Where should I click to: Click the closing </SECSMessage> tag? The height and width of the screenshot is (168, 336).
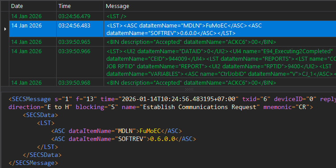33,163
